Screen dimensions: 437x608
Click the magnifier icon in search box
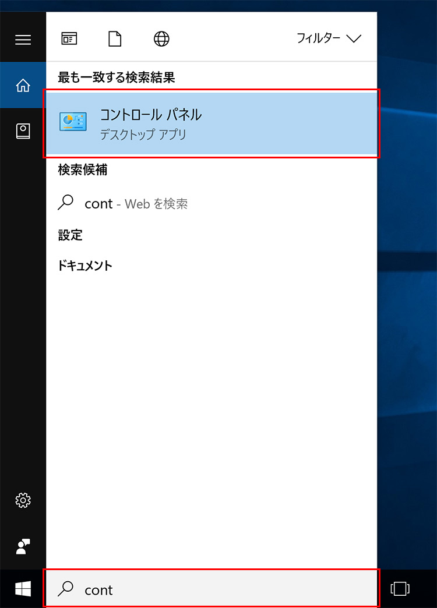coord(66,589)
